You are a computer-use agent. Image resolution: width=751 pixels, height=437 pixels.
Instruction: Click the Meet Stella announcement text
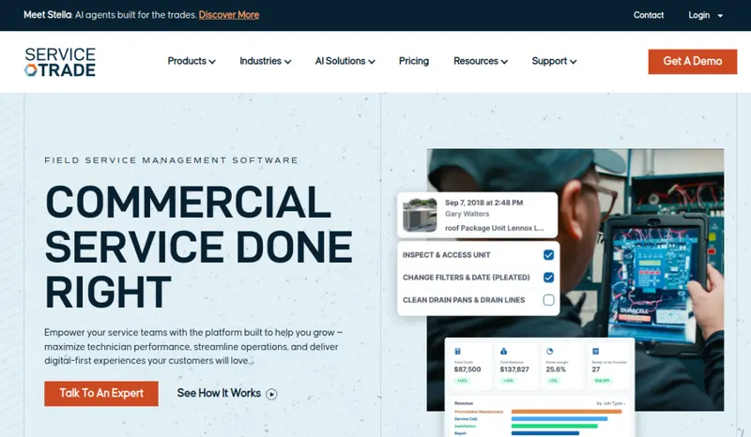tap(111, 15)
